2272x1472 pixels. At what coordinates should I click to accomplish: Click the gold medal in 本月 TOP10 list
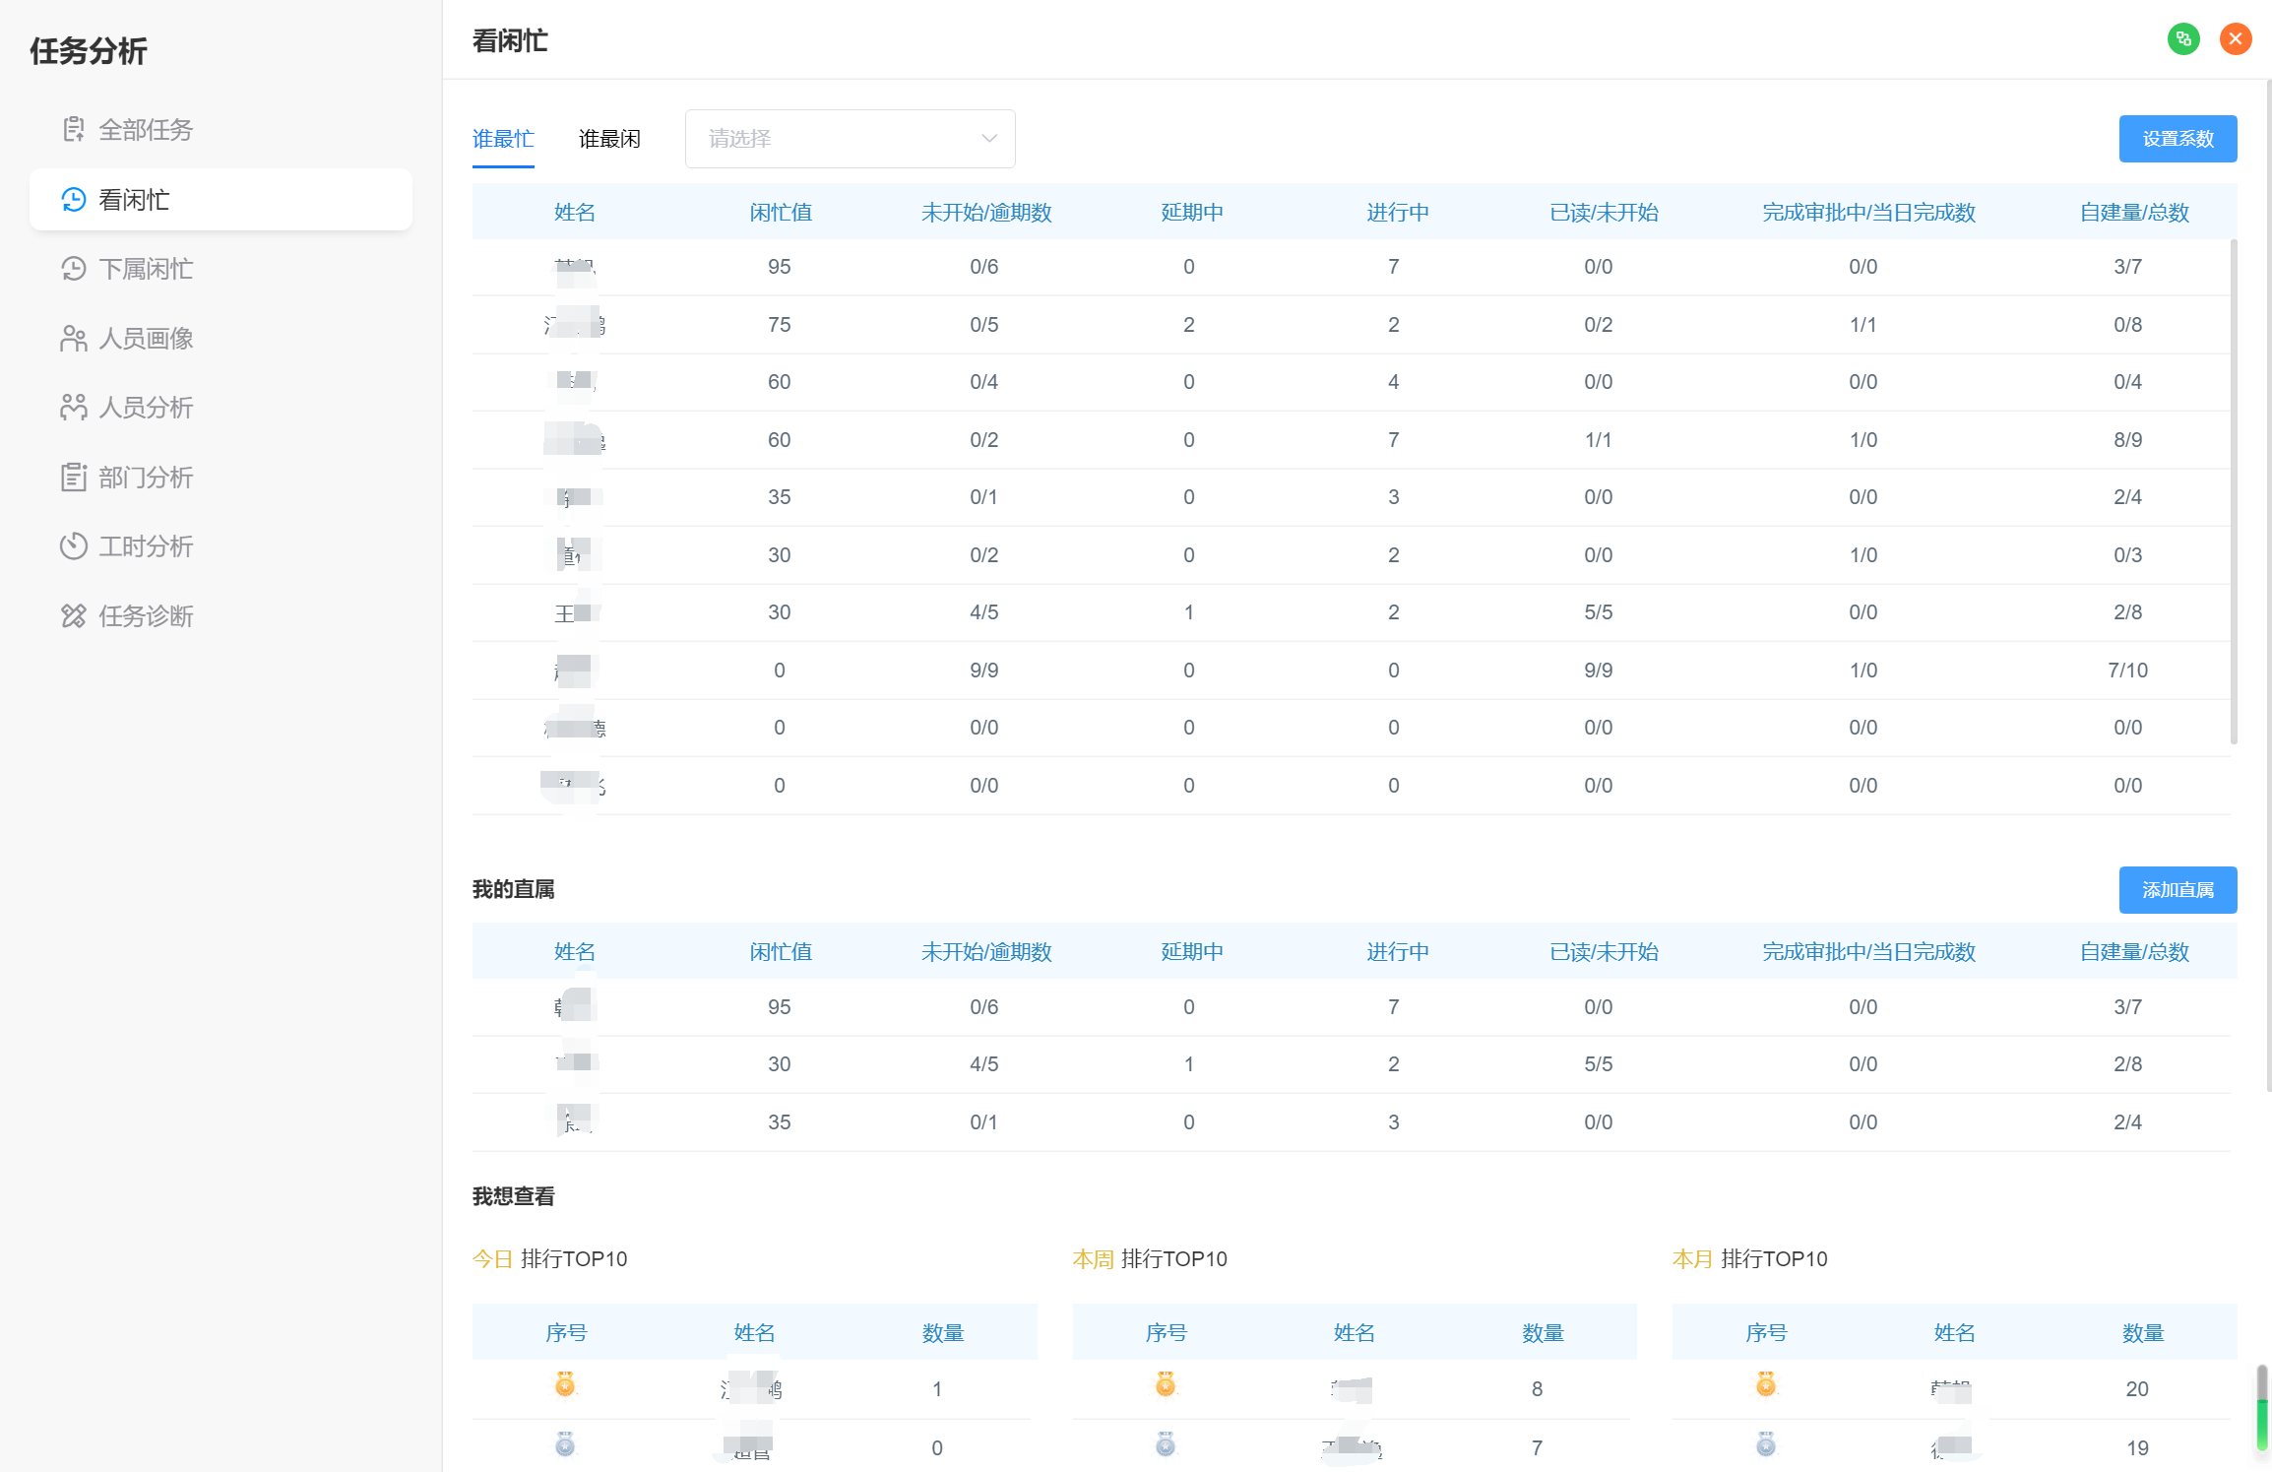click(1765, 1385)
